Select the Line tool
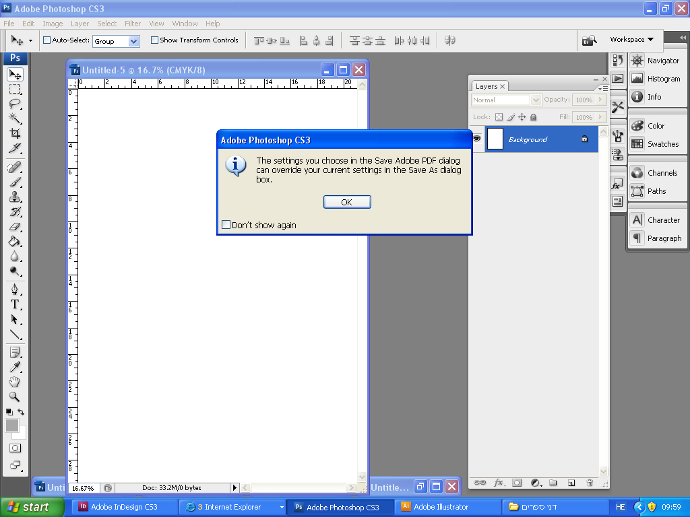Image resolution: width=690 pixels, height=517 pixels. (x=15, y=334)
